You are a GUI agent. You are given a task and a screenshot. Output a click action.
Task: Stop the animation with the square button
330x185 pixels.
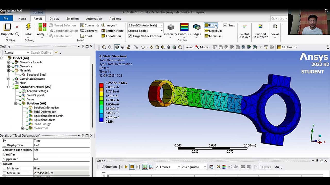click(132, 167)
